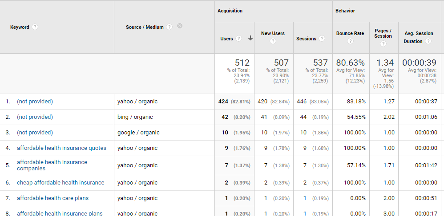The image size is (444, 216).
Task: Click pages per session value 1.71
Action: pyautogui.click(x=389, y=165)
